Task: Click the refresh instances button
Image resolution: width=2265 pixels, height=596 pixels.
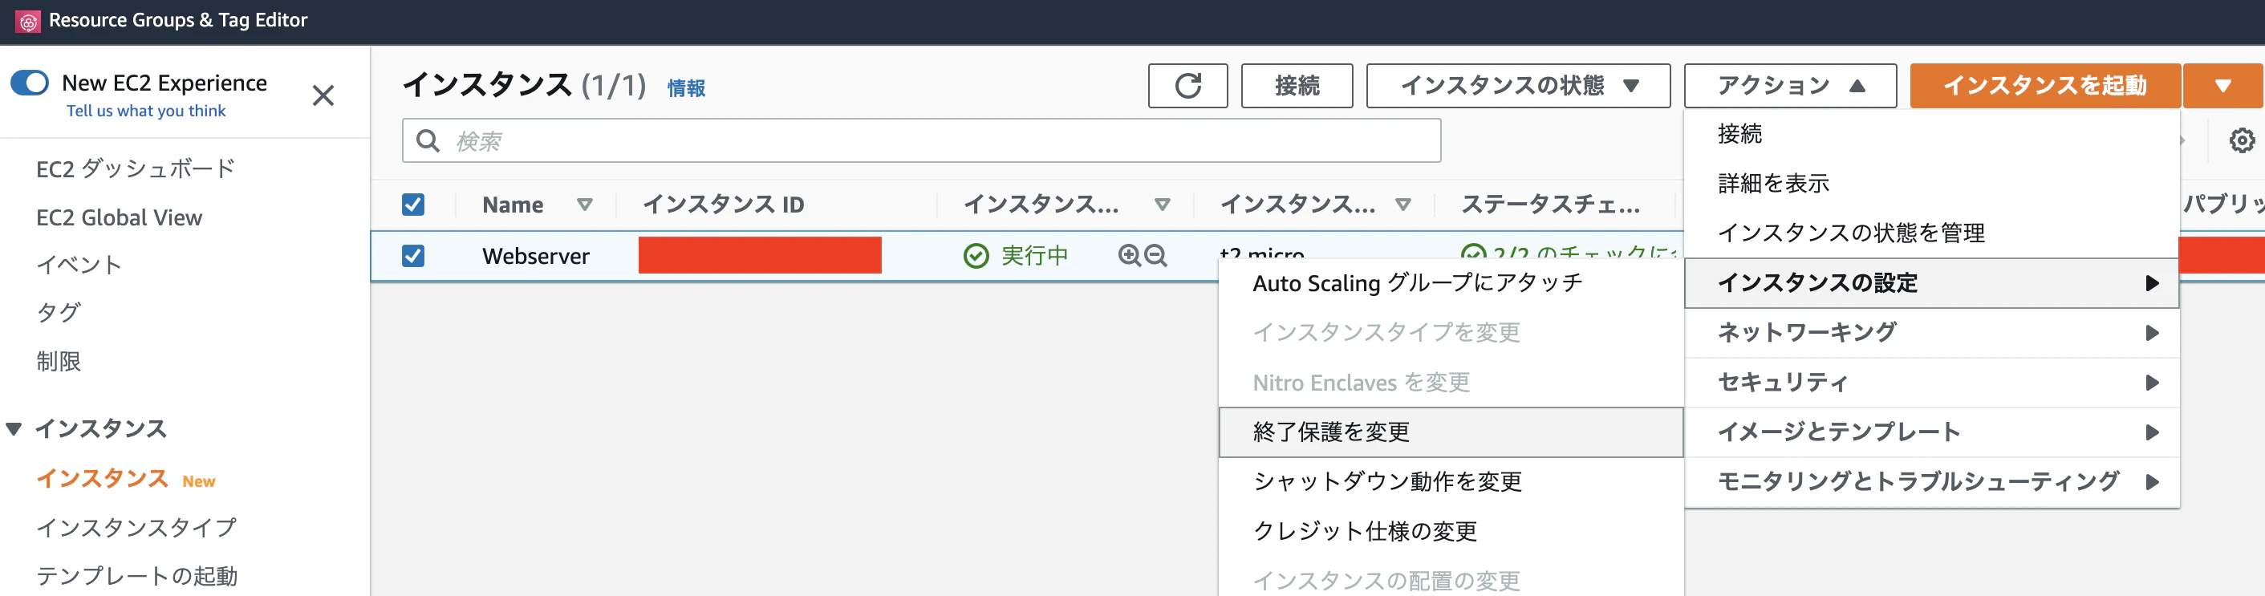Action: pos(1187,85)
